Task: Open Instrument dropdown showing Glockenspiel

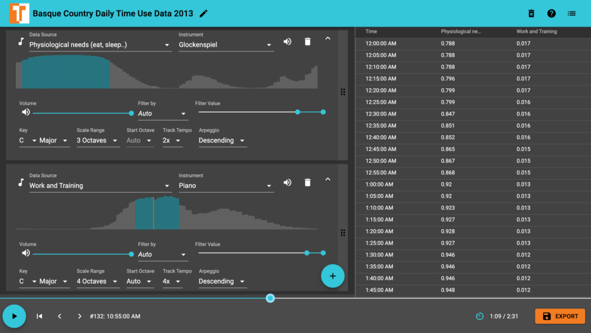Action: click(226, 45)
